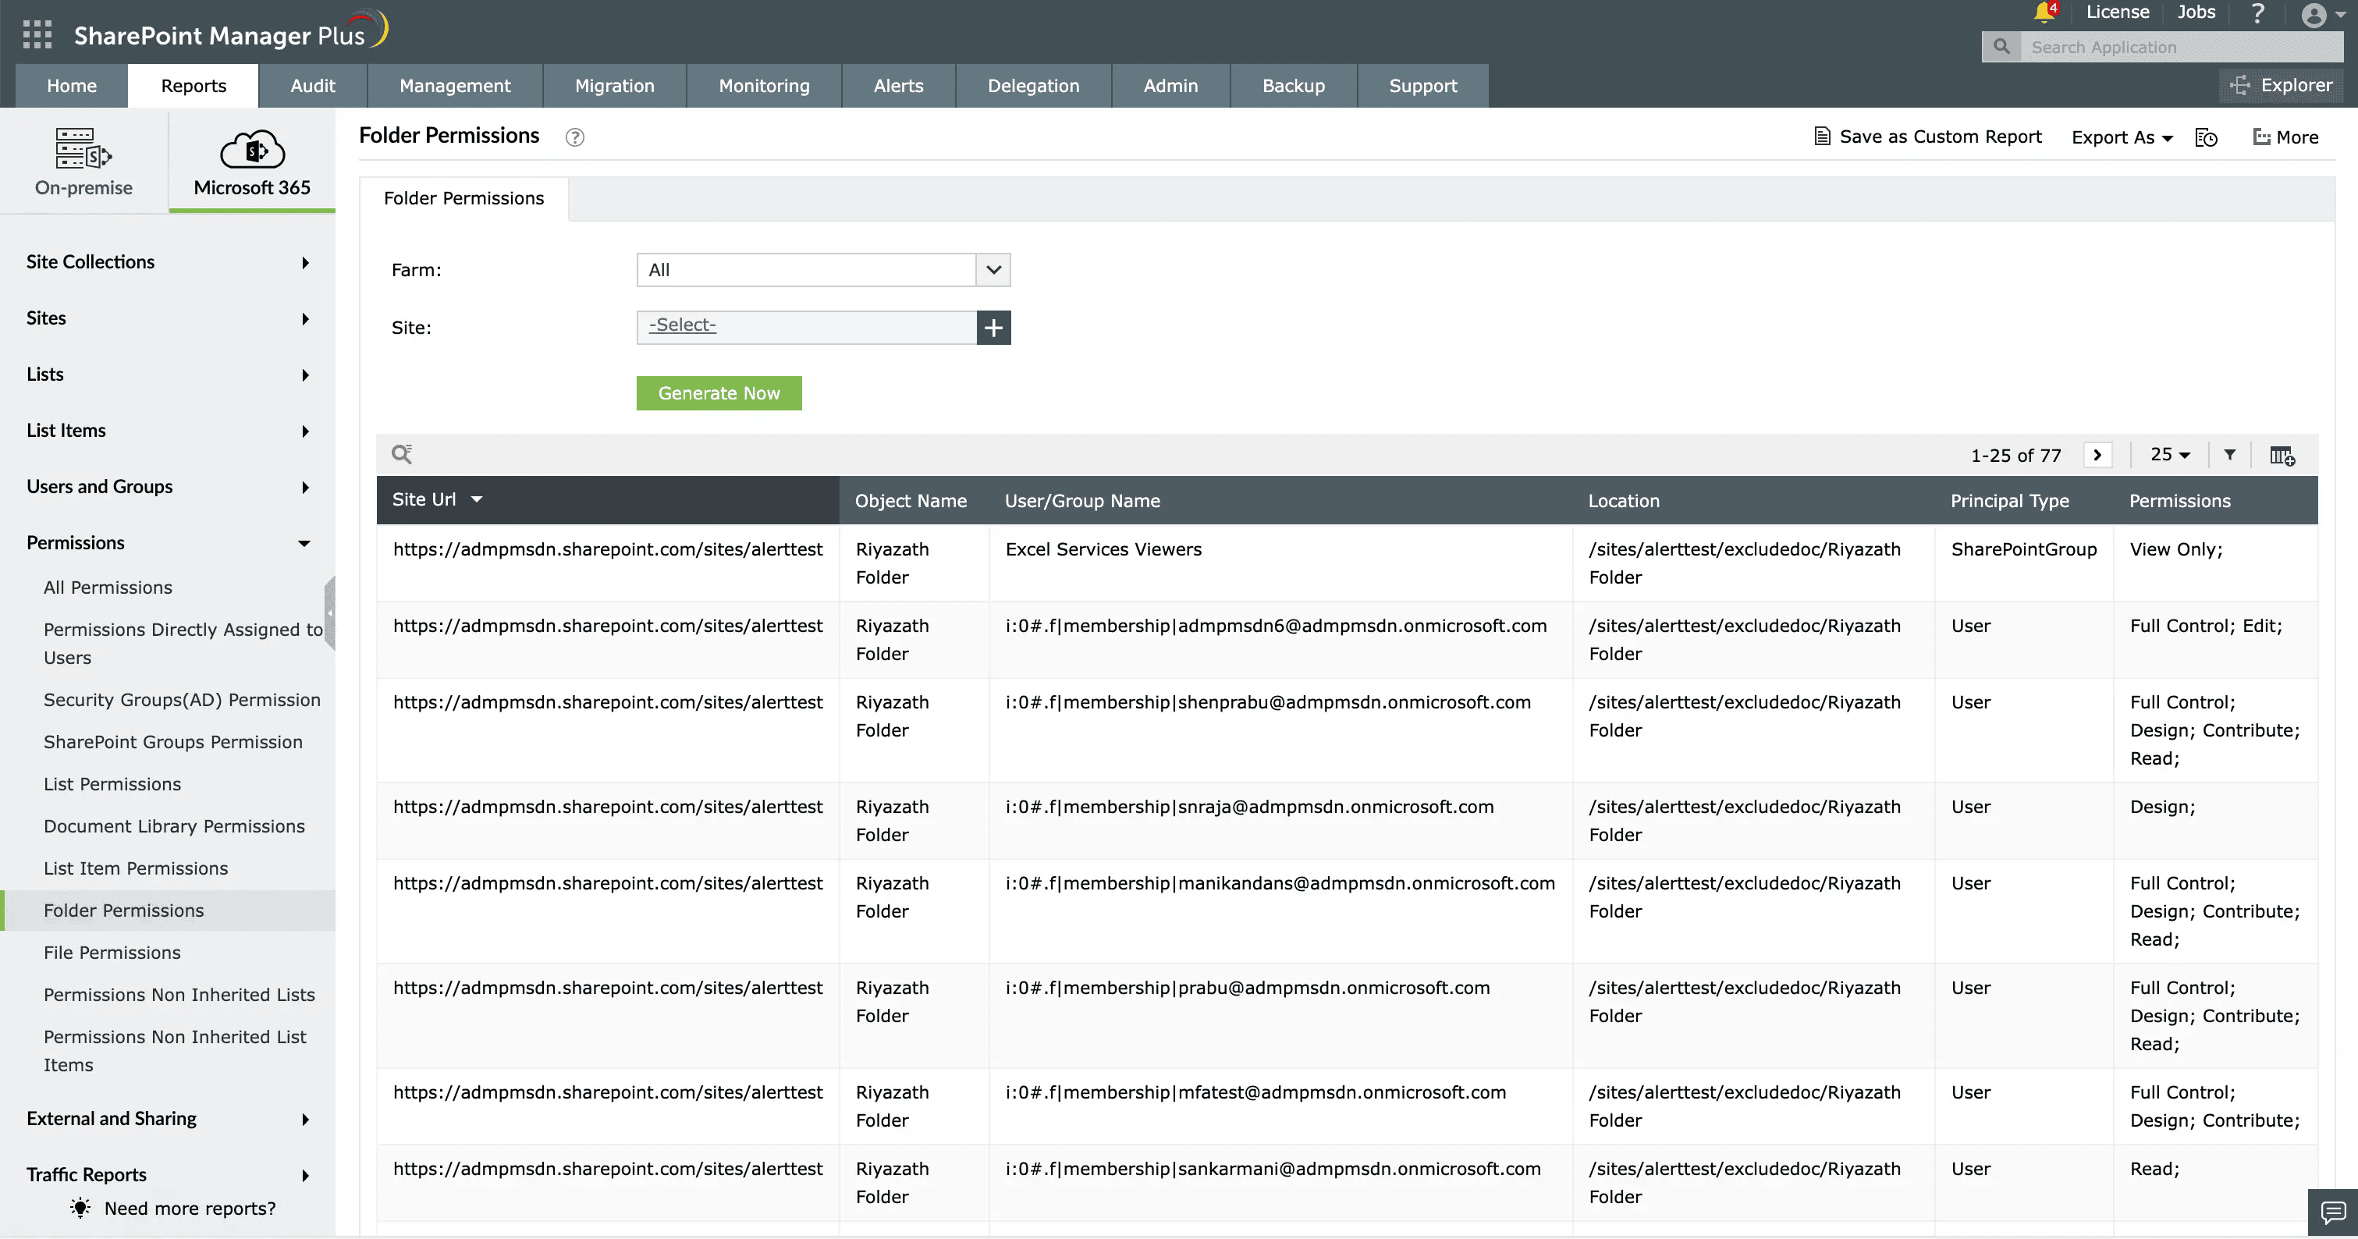The width and height of the screenshot is (2358, 1239).
Task: Click Need more reports lightbulb link
Action: [x=173, y=1208]
